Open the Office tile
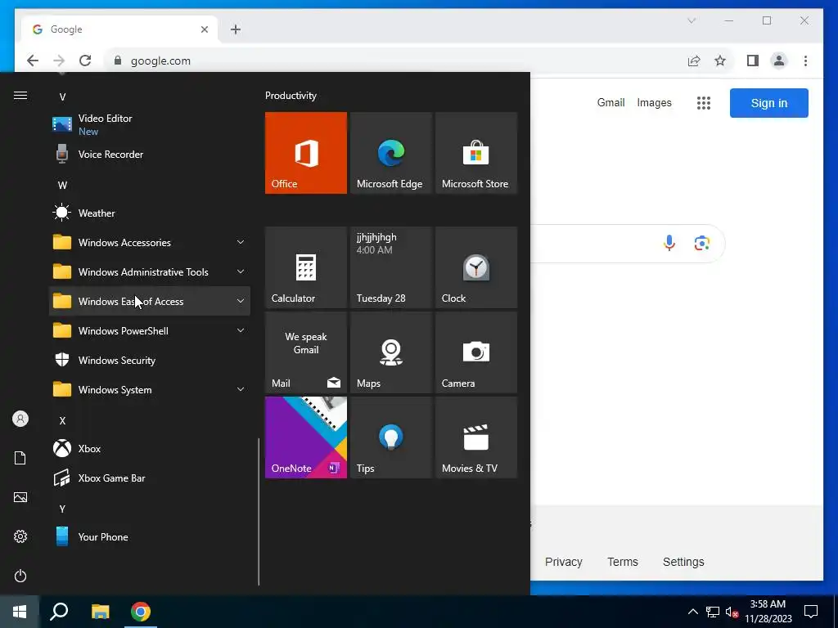Viewport: 838px width, 628px height. [x=306, y=153]
